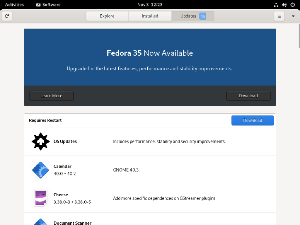
Task: Select the OS Updates starburst icon
Action: (40, 141)
